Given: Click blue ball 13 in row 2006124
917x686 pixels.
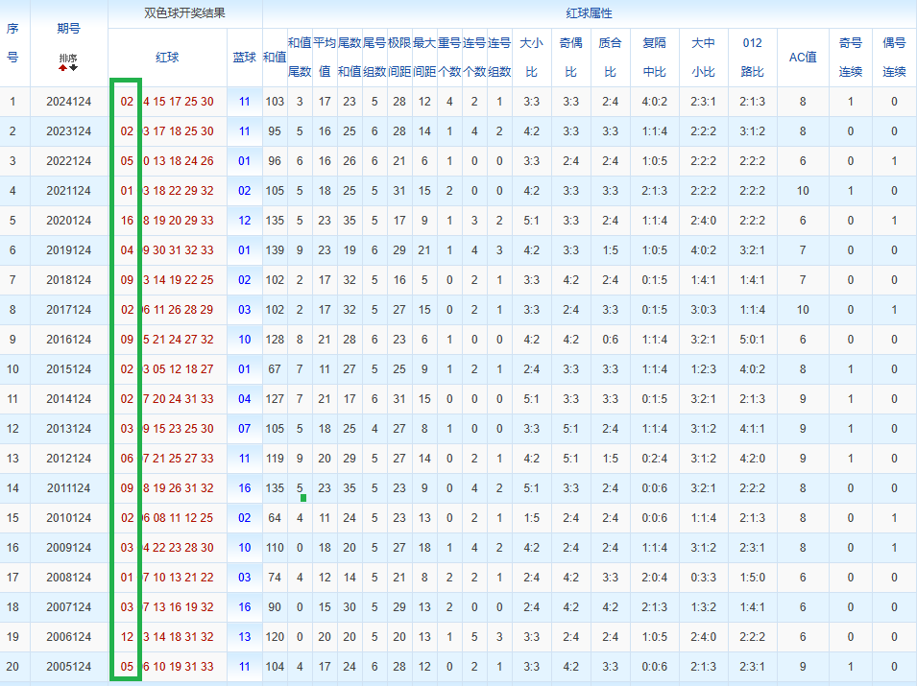Looking at the screenshot, I should (245, 638).
